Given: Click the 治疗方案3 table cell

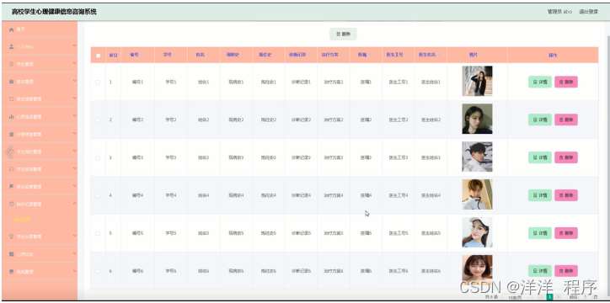Looking at the screenshot, I should (x=334, y=157).
